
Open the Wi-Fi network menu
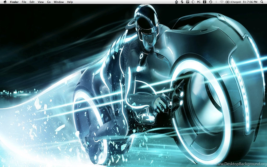222,2
